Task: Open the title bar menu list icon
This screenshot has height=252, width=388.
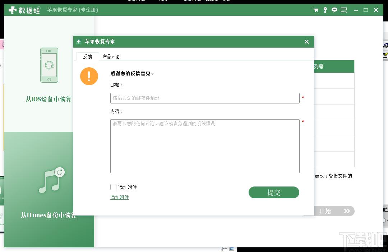Action: pyautogui.click(x=344, y=10)
